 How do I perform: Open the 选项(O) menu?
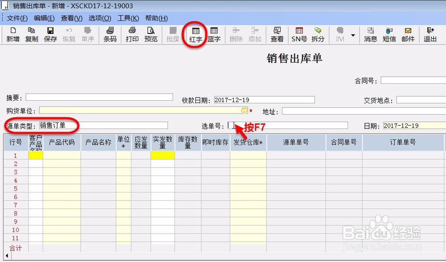[99, 19]
